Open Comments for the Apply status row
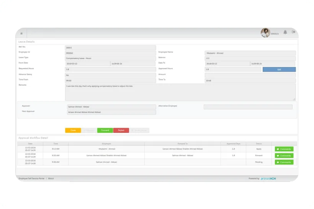314x209 pixels. (x=284, y=149)
